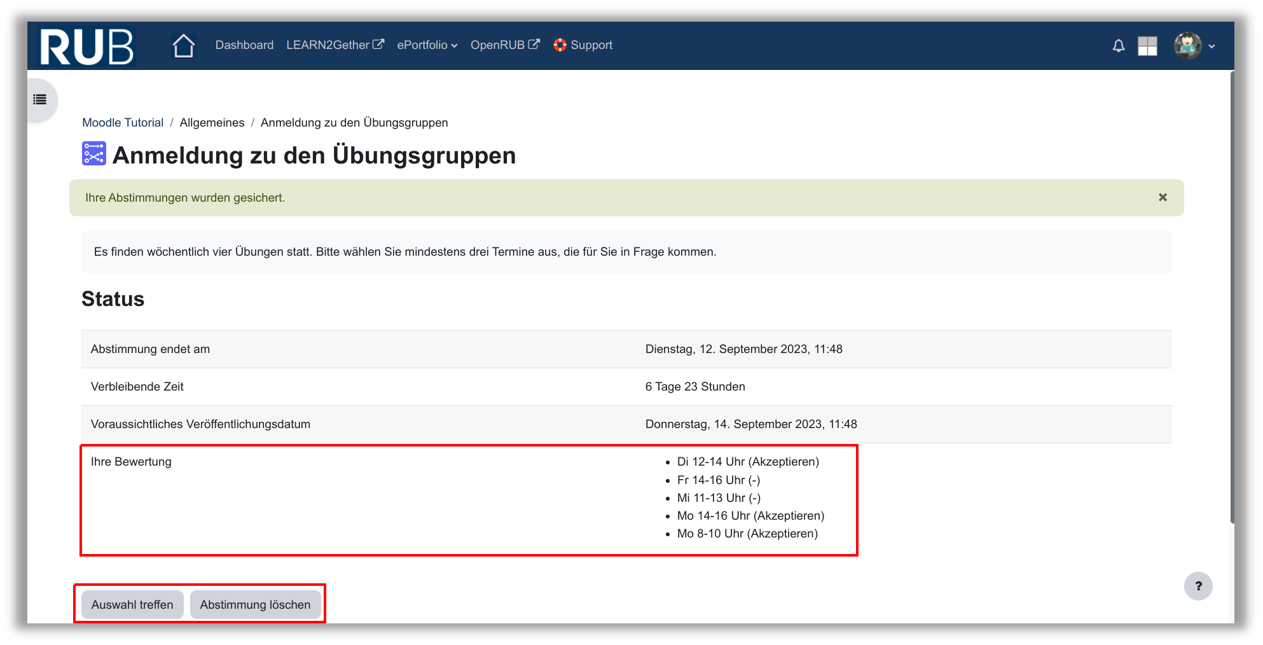
Task: Open the LEARN2Gether external link
Action: point(335,45)
